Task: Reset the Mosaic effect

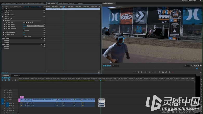Action: point(44,17)
